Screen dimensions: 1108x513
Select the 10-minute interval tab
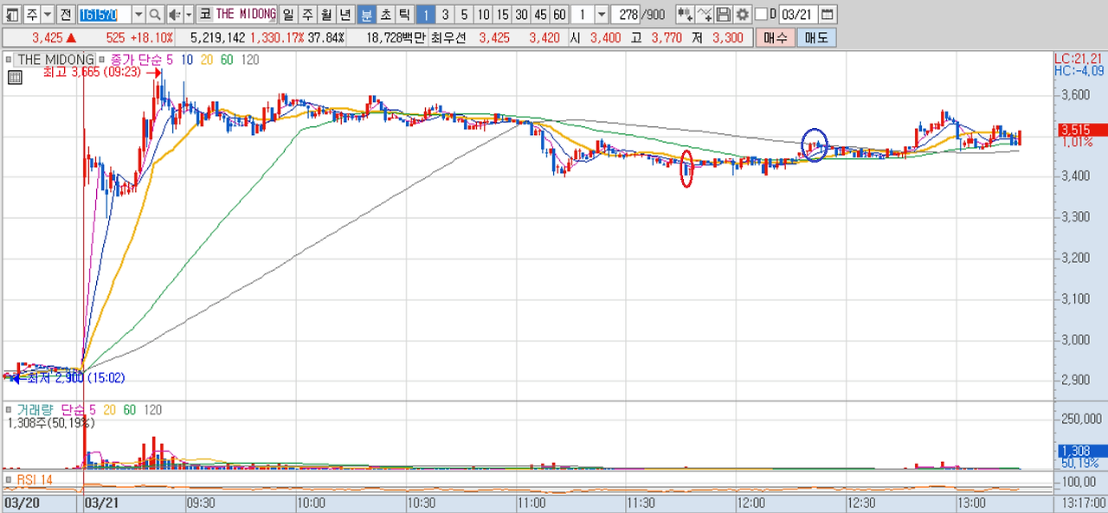click(x=483, y=15)
